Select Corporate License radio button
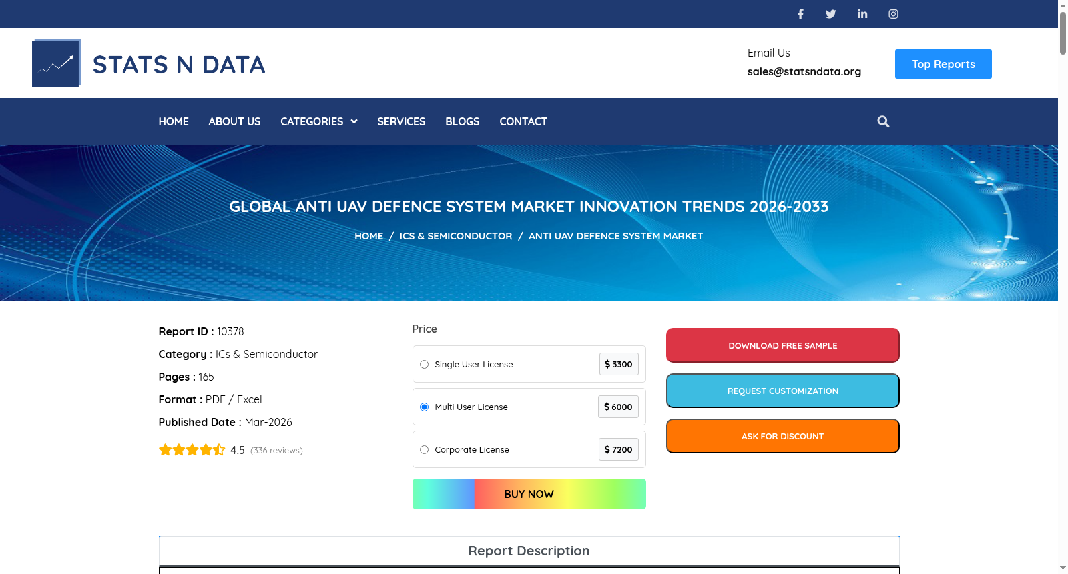This screenshot has width=1068, height=574. pyautogui.click(x=424, y=449)
